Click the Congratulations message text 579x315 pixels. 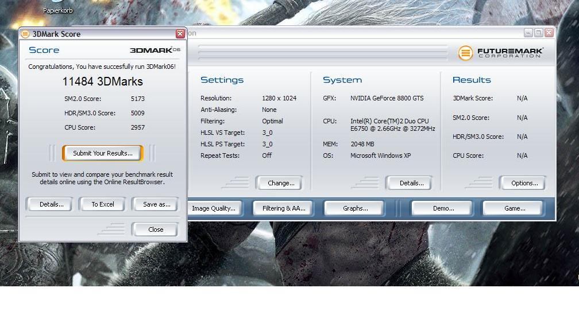click(102, 67)
